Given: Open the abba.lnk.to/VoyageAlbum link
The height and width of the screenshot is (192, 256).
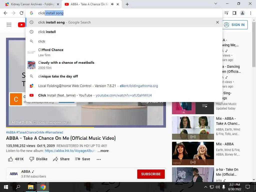Looking at the screenshot, I should (x=70, y=151).
